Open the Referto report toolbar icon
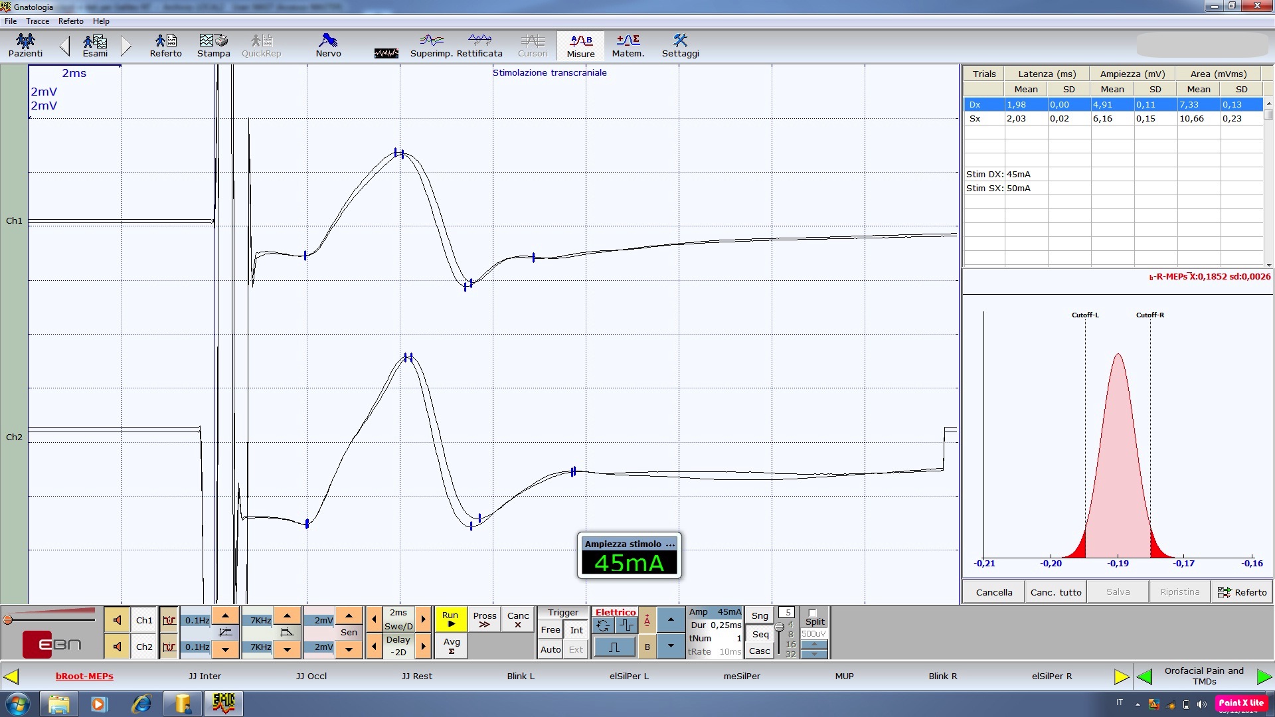The width and height of the screenshot is (1275, 717). pos(165,46)
